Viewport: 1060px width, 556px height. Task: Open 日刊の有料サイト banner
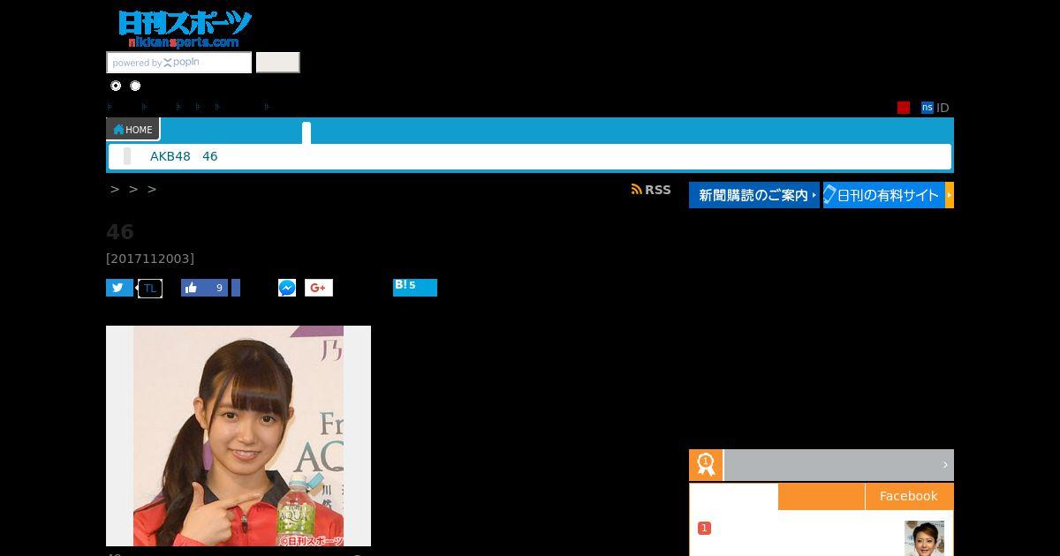889,195
